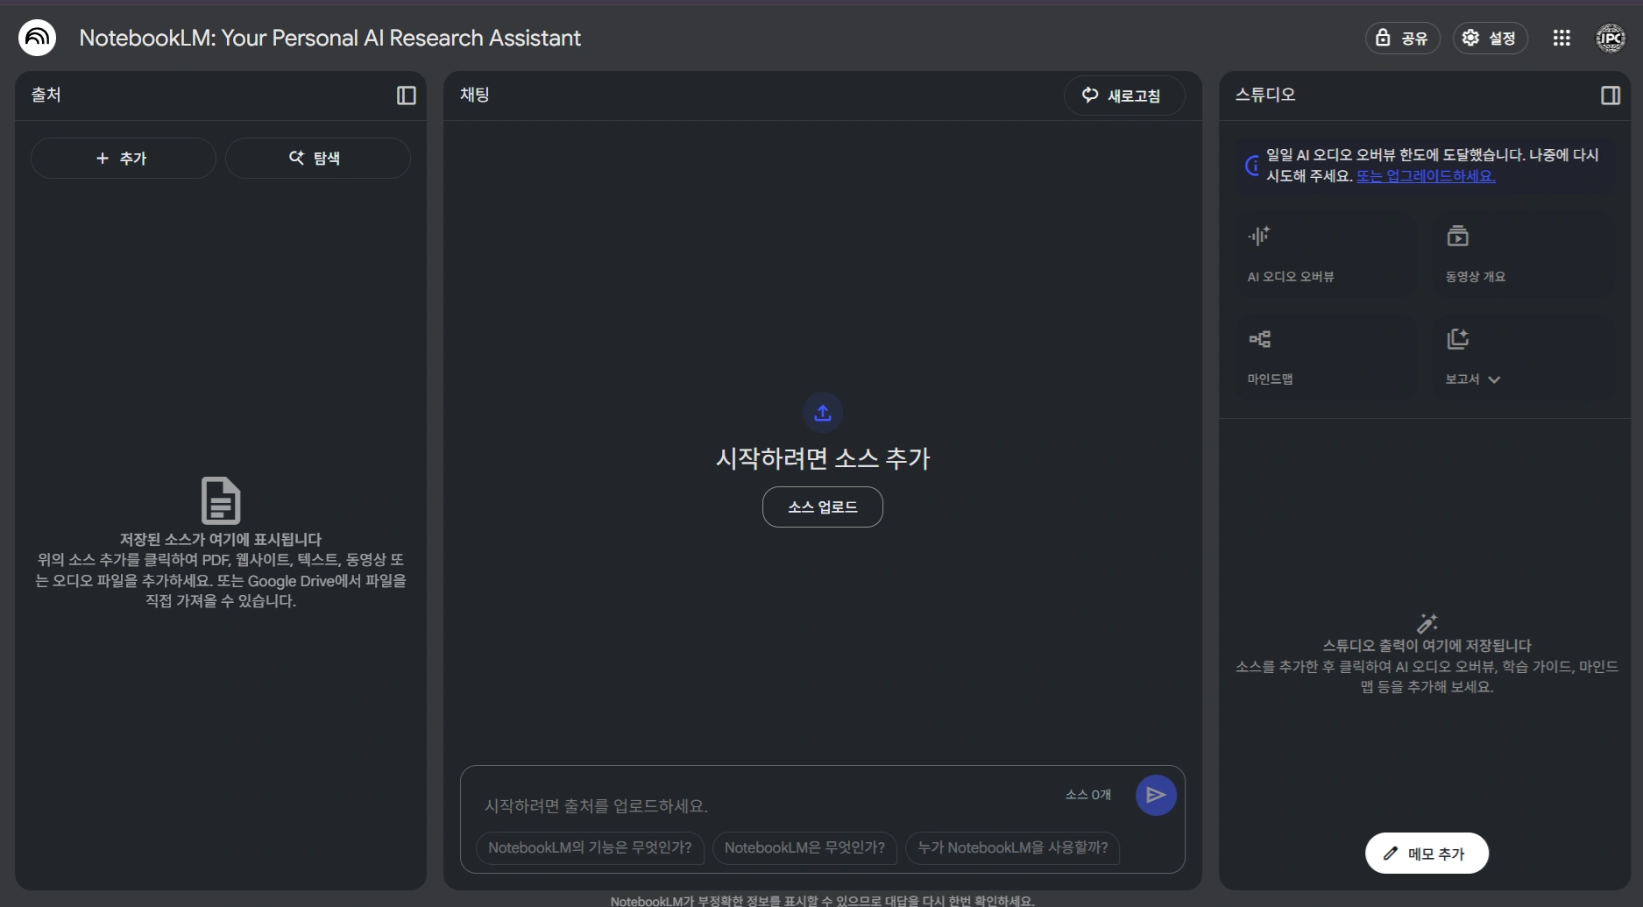
Task: Select the AI 오디오 오버뷰 tile
Action: click(x=1325, y=255)
